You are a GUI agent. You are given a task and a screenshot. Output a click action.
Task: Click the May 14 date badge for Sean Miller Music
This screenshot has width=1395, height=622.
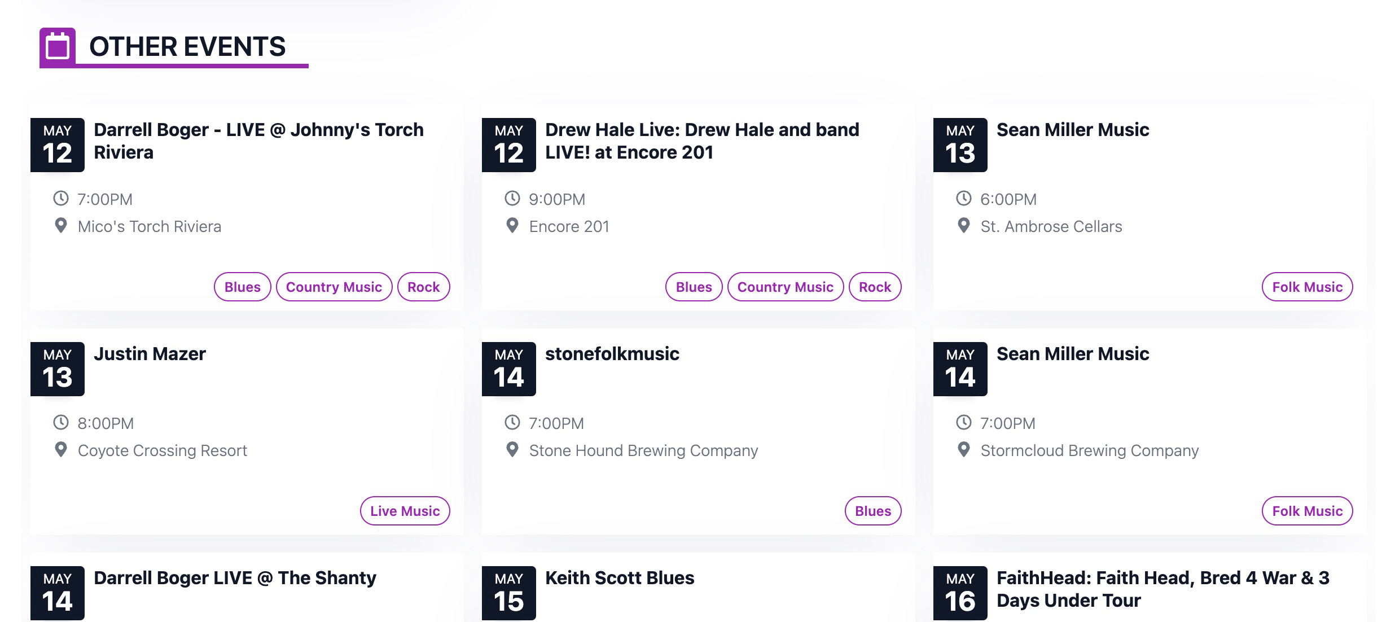(x=960, y=369)
